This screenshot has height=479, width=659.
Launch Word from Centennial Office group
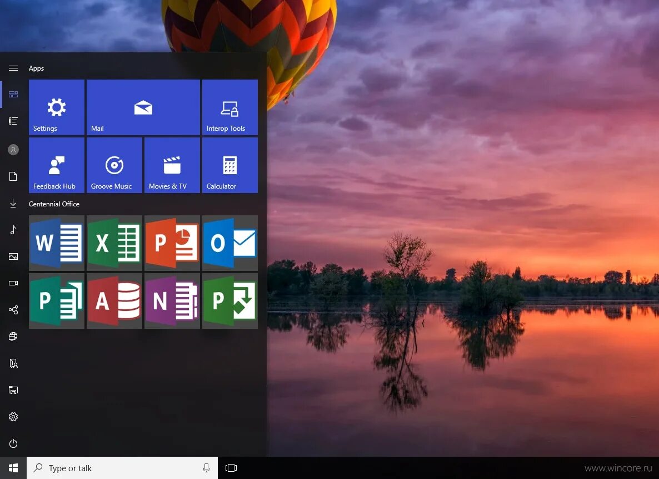pos(56,243)
